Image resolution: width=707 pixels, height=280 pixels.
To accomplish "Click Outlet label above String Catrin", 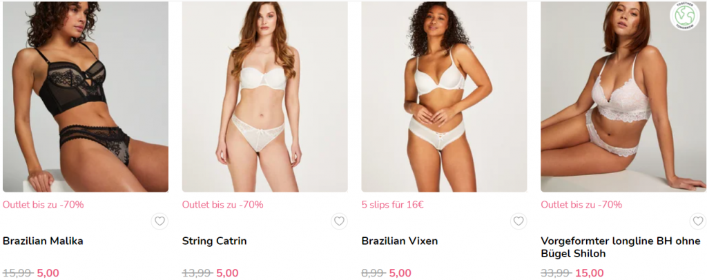I will coord(223,204).
